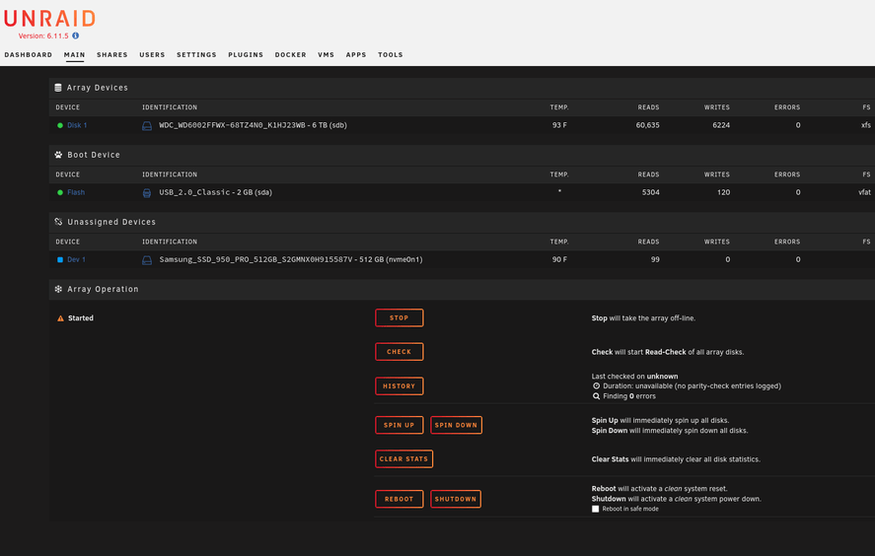Click the magnifier icon beside Finding errors

tap(596, 396)
